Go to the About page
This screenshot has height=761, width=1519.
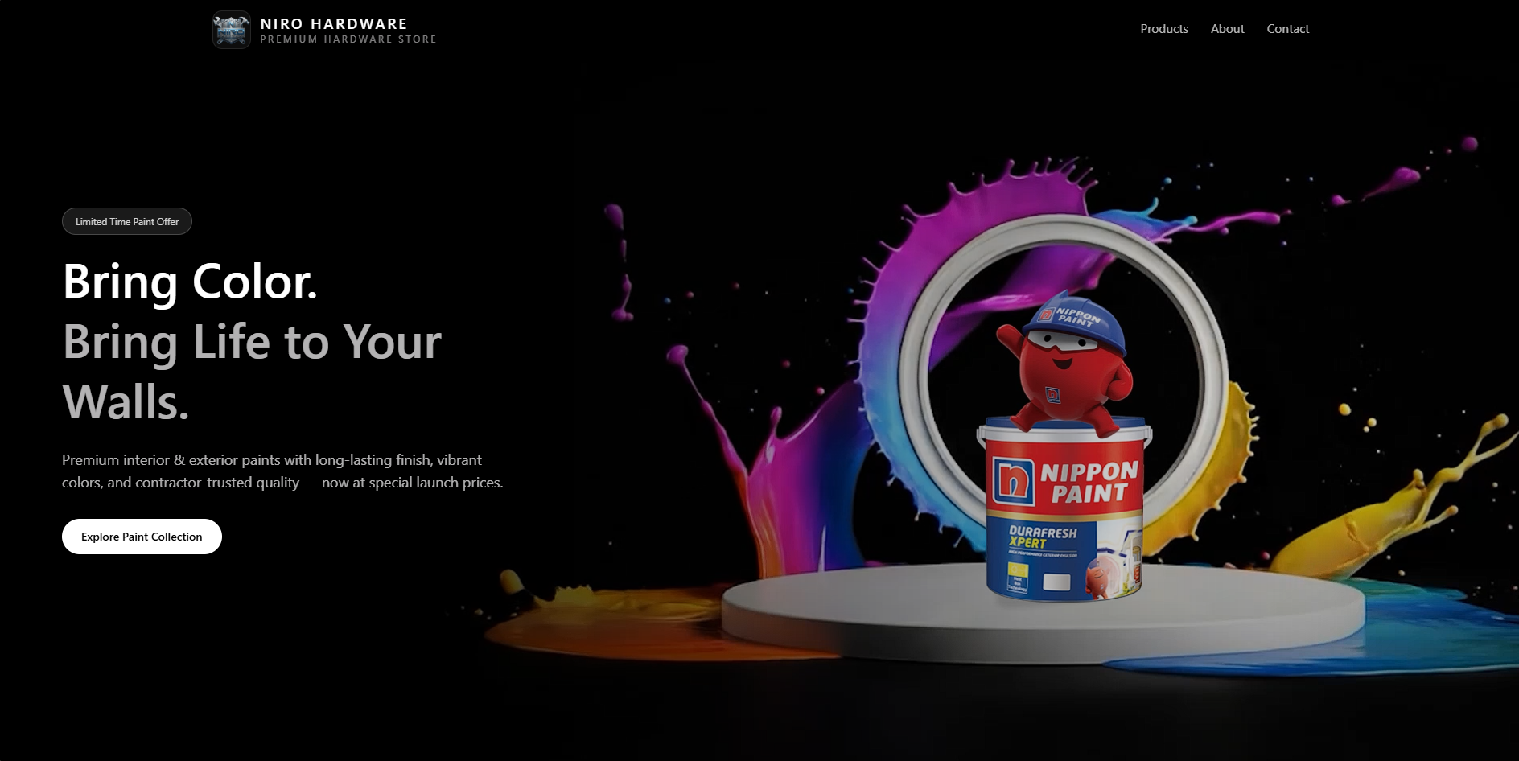pyautogui.click(x=1227, y=29)
